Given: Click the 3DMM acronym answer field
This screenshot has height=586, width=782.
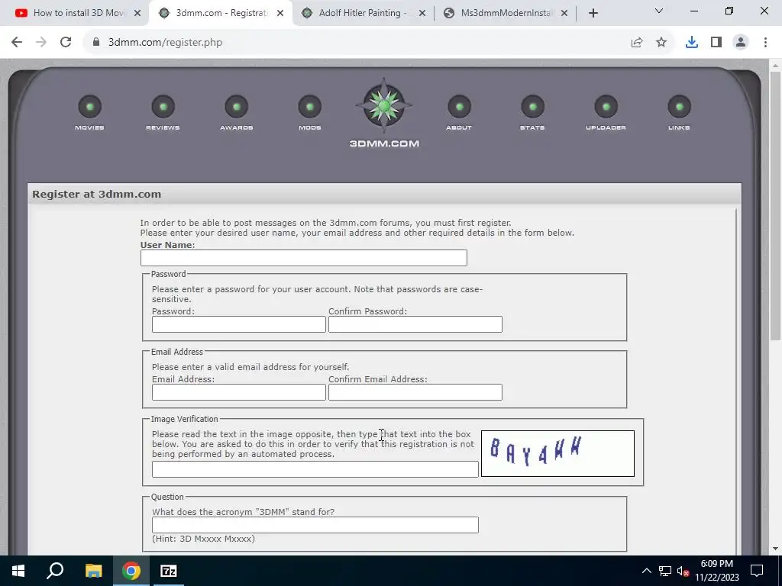Looking at the screenshot, I should click(315, 525).
